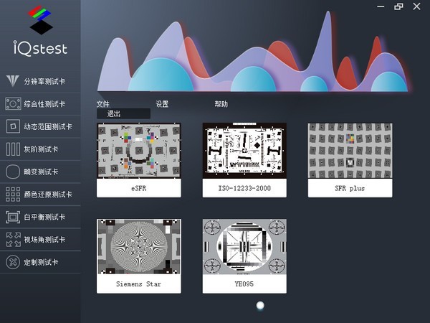Click the ISO-12233-2000 caption label
This screenshot has width=430, height=323.
coord(244,188)
